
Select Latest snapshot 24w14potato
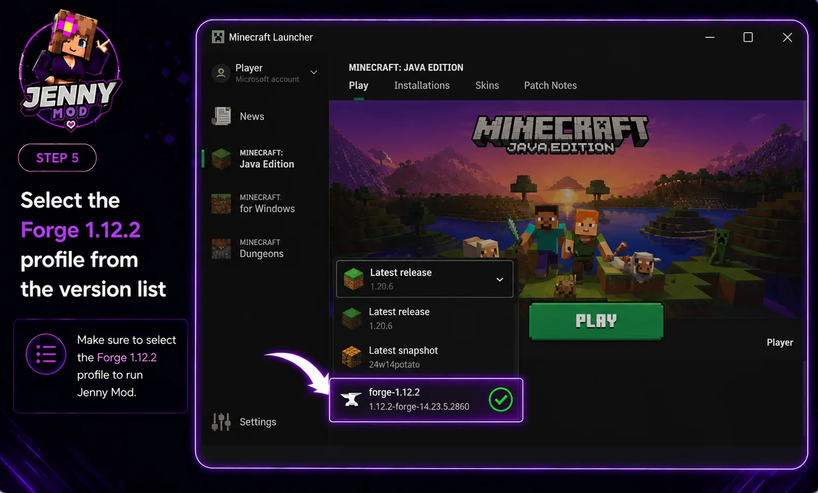(x=425, y=357)
